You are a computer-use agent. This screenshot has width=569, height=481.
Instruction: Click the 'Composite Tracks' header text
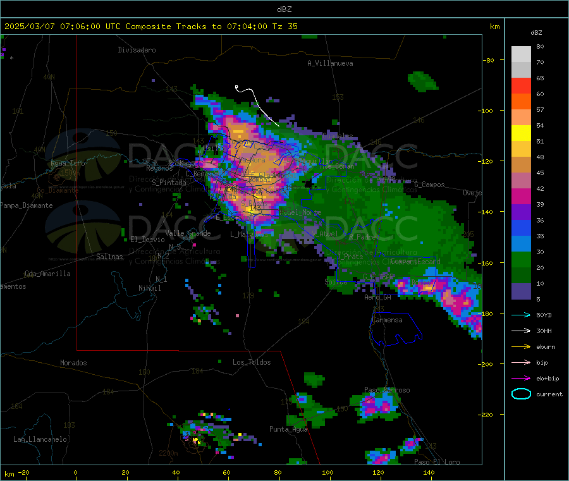coord(166,27)
